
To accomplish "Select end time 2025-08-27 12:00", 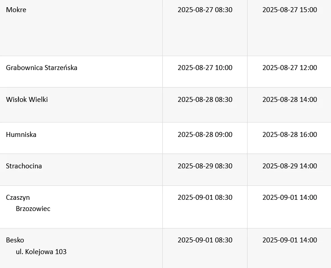I will (290, 68).
